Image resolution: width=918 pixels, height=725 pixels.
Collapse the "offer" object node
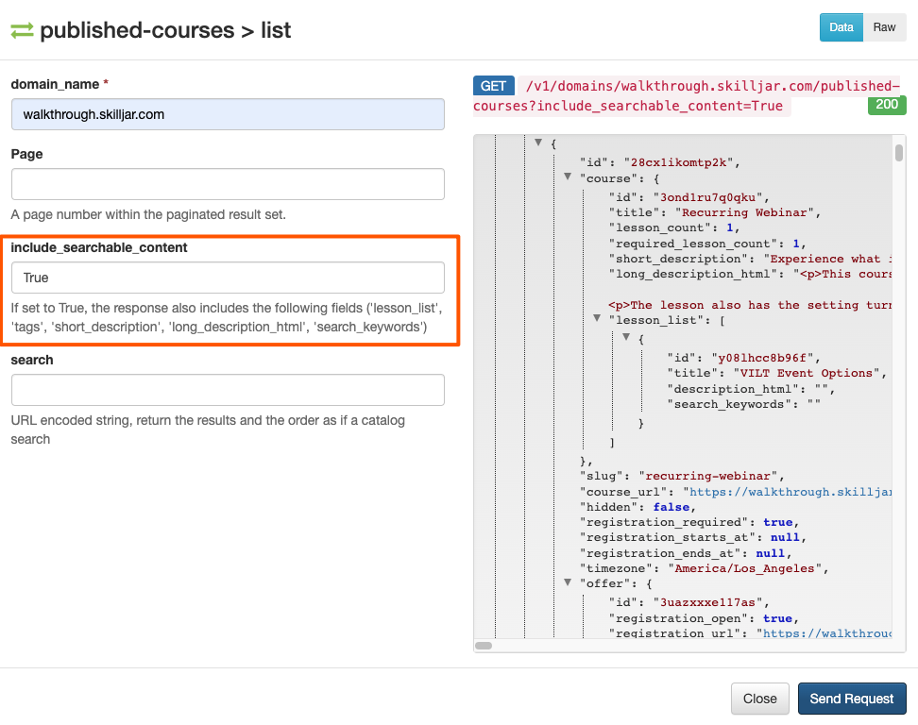click(x=568, y=583)
